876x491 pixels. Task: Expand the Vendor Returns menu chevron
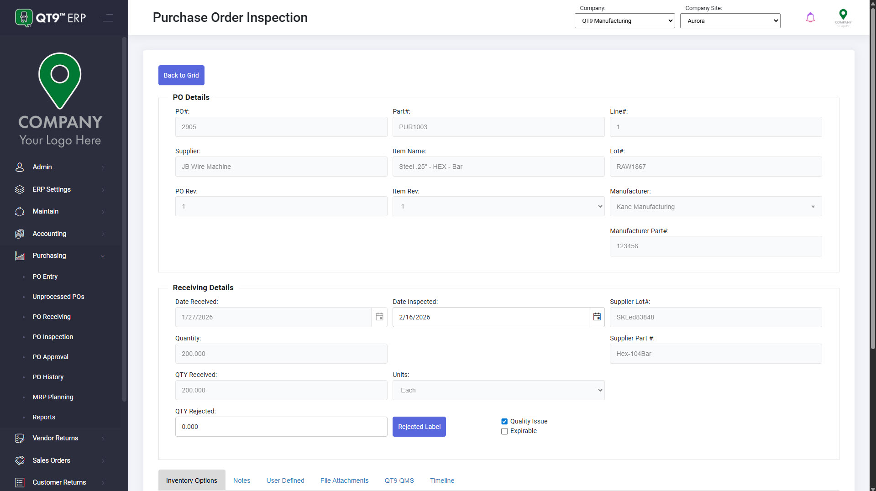coord(103,439)
